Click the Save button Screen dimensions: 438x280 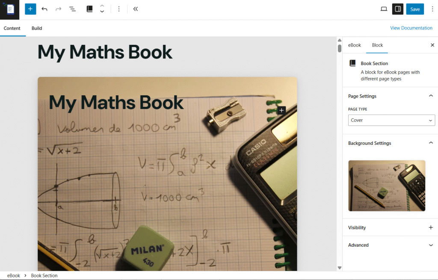pos(415,9)
